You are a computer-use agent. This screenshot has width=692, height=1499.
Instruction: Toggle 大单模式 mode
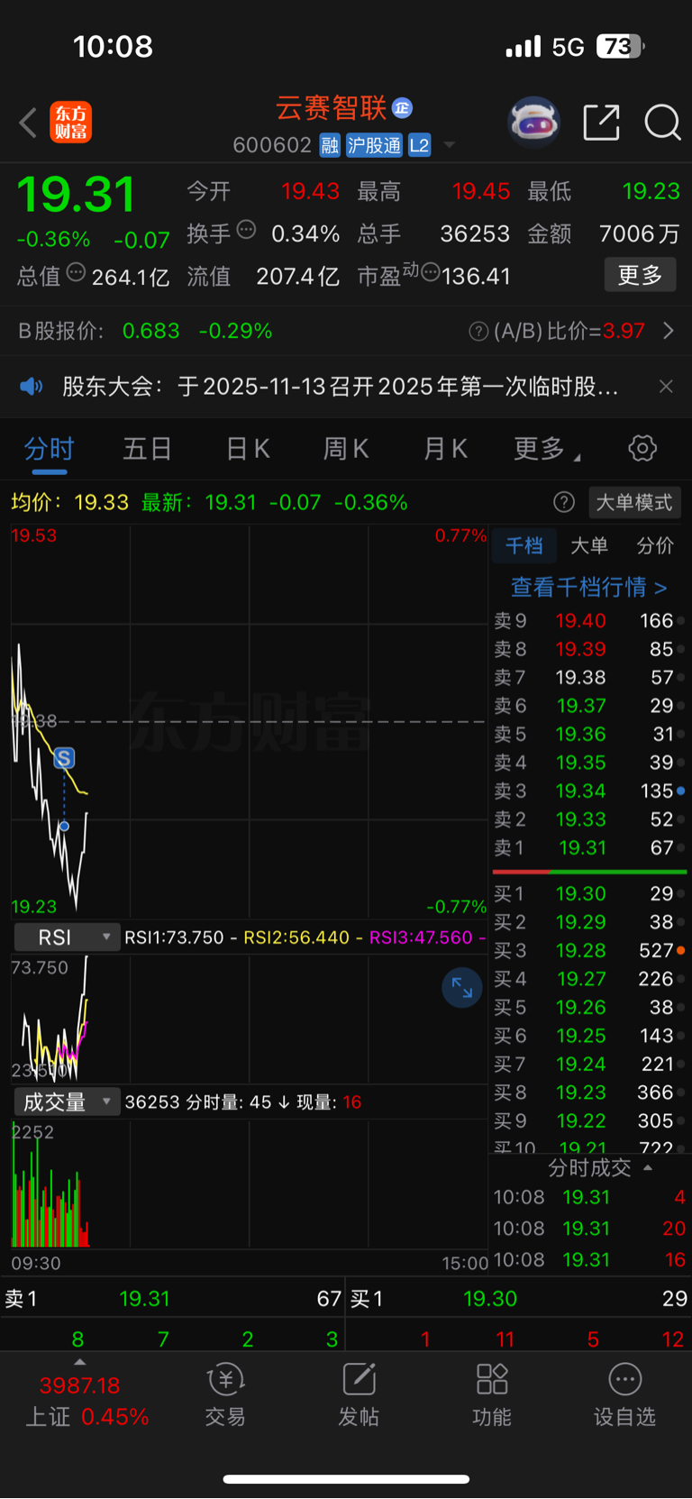(634, 503)
